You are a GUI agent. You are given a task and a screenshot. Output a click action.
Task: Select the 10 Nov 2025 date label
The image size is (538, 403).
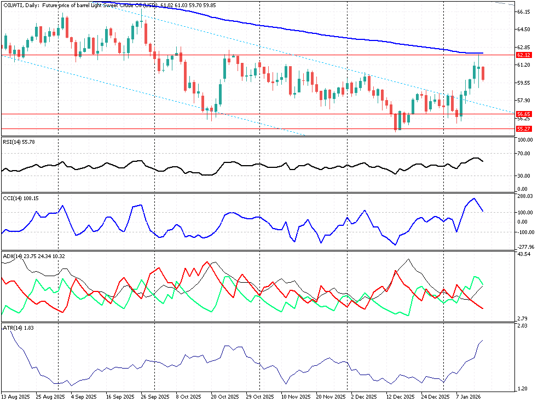pos(296,396)
